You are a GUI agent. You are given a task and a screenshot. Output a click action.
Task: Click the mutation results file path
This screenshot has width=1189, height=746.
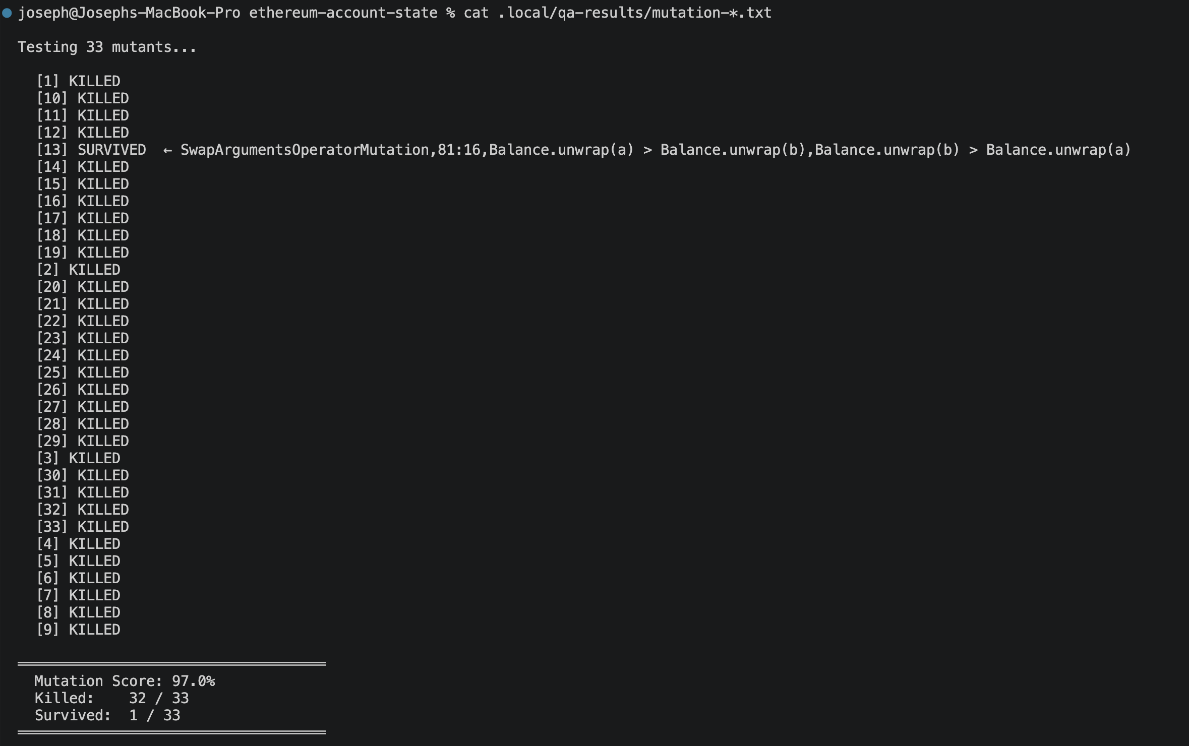point(634,13)
